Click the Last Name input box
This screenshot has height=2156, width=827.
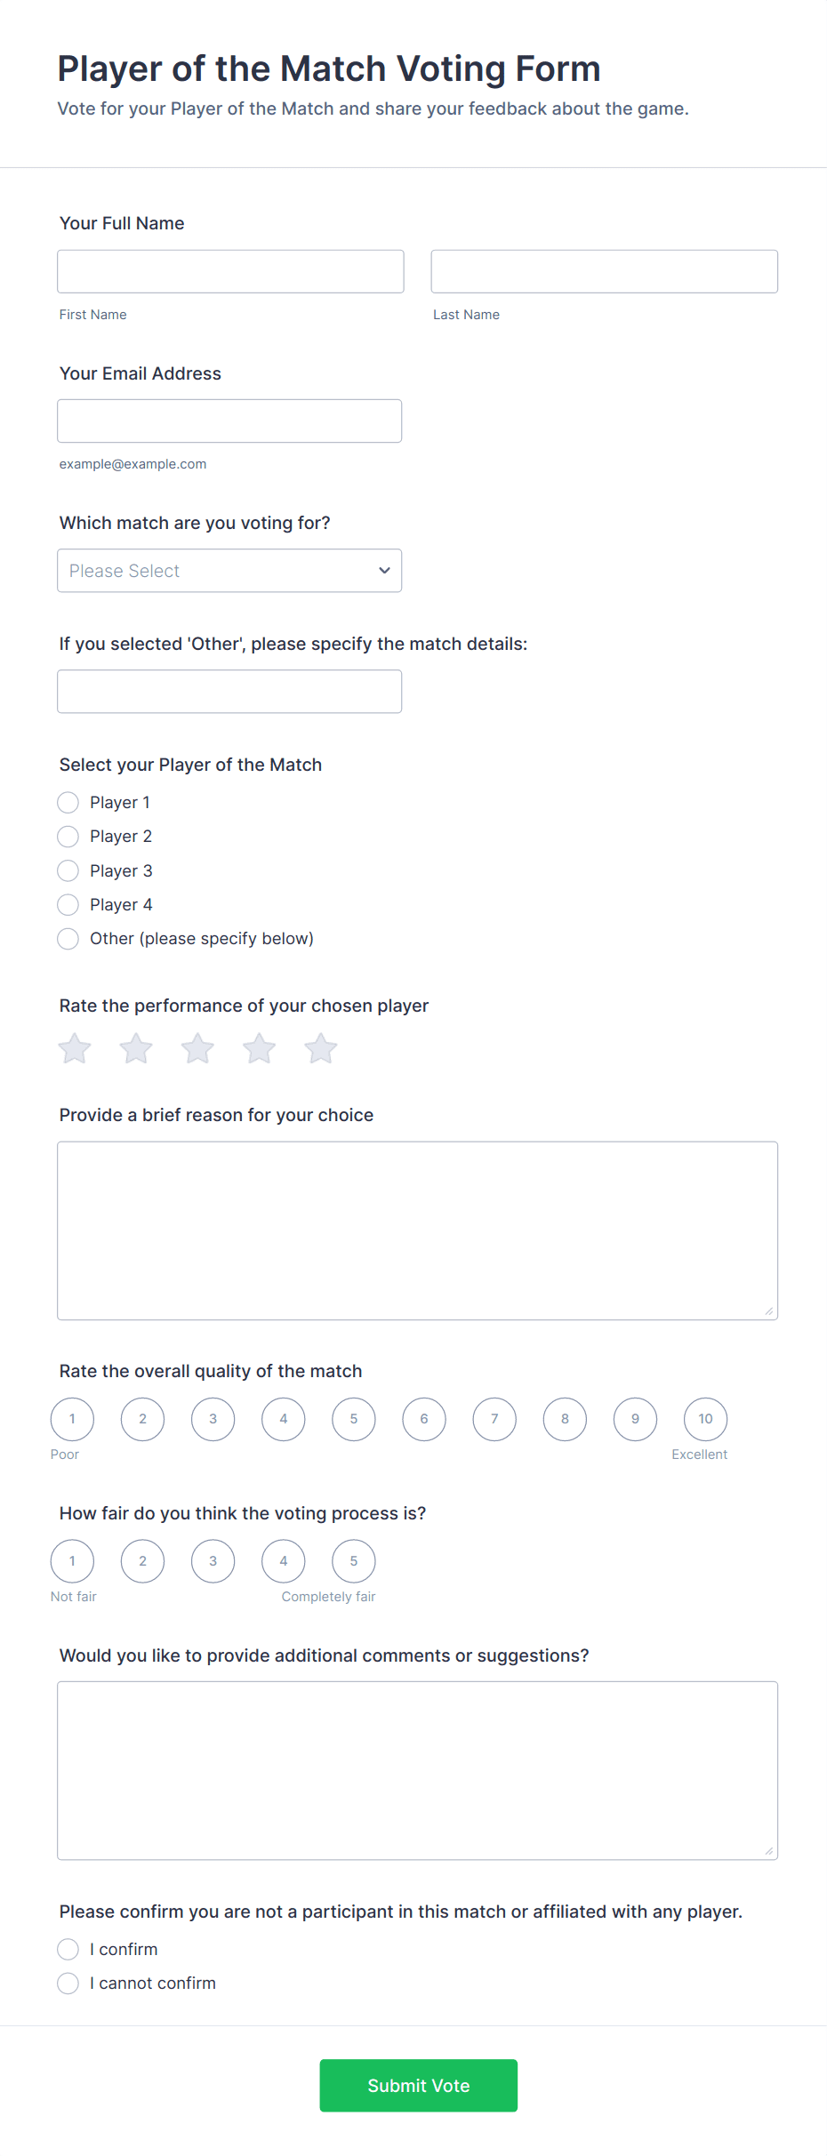coord(604,271)
